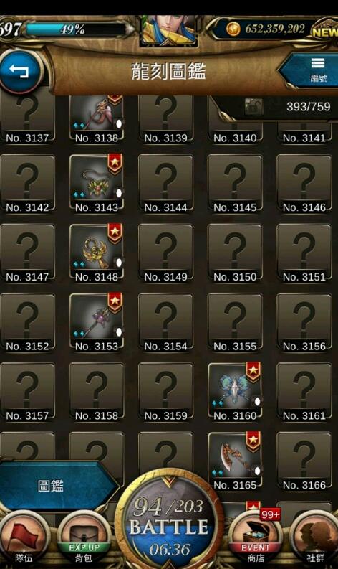The height and width of the screenshot is (569, 338).
Task: Tap the player avatar portrait
Action: (x=168, y=30)
